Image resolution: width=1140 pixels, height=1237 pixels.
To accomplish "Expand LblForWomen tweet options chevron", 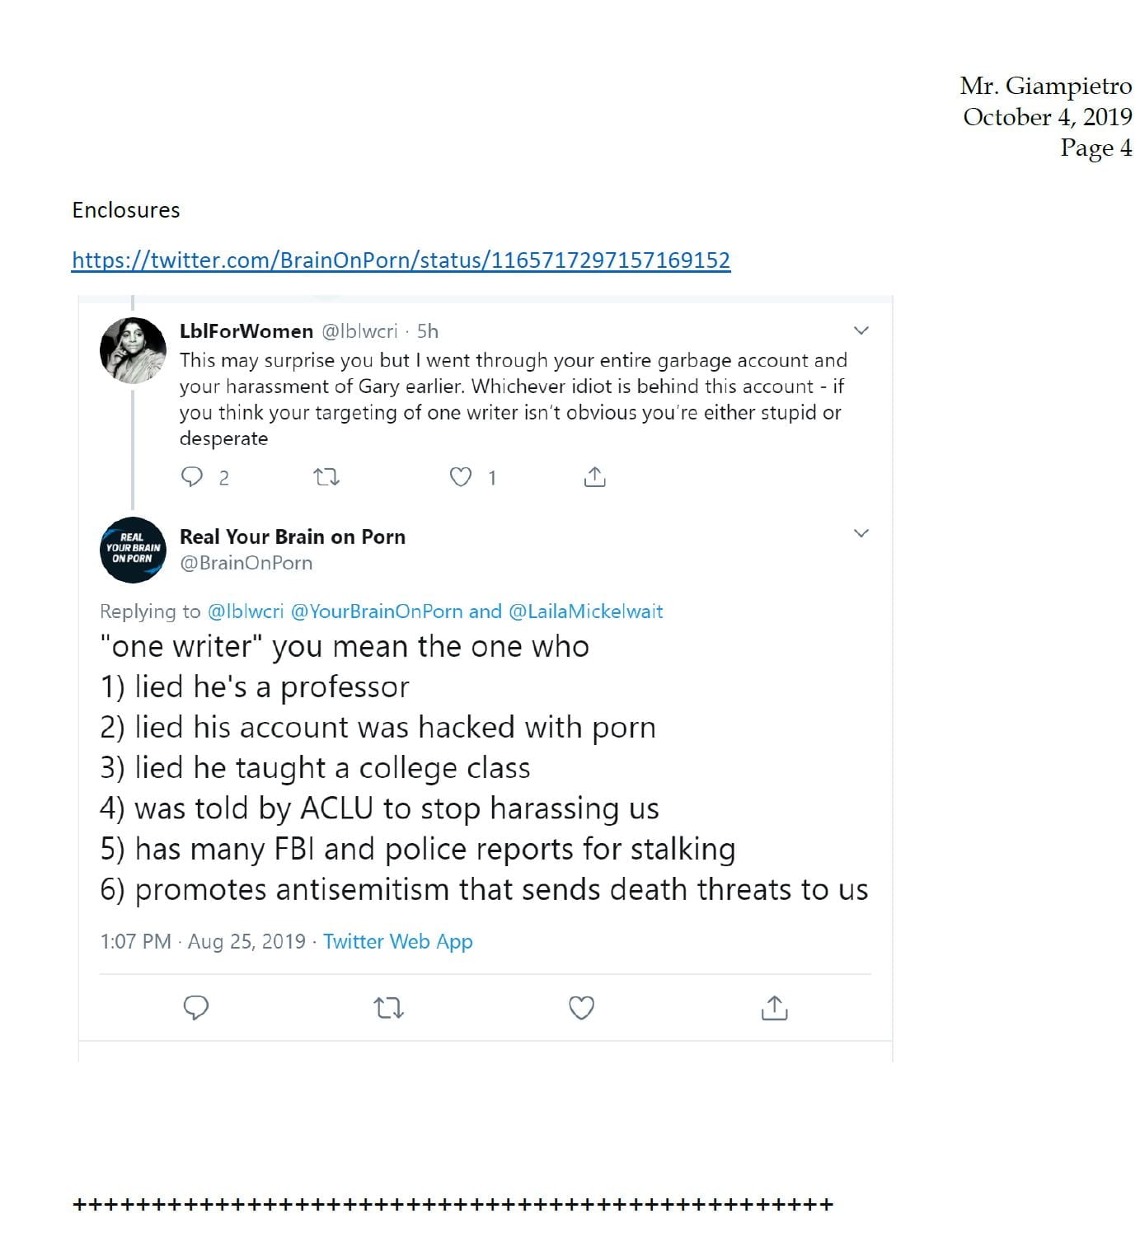I will (861, 330).
